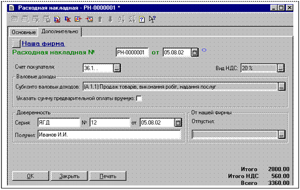Click the move down arrow icon
300x190 pixels.
(111, 19)
